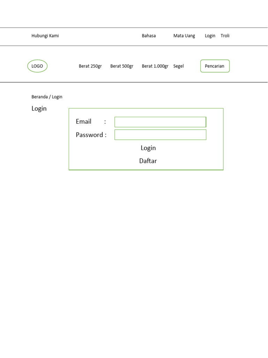Screen dimensions: 268x358
Task: Focus the Email input field
Action: (161, 122)
